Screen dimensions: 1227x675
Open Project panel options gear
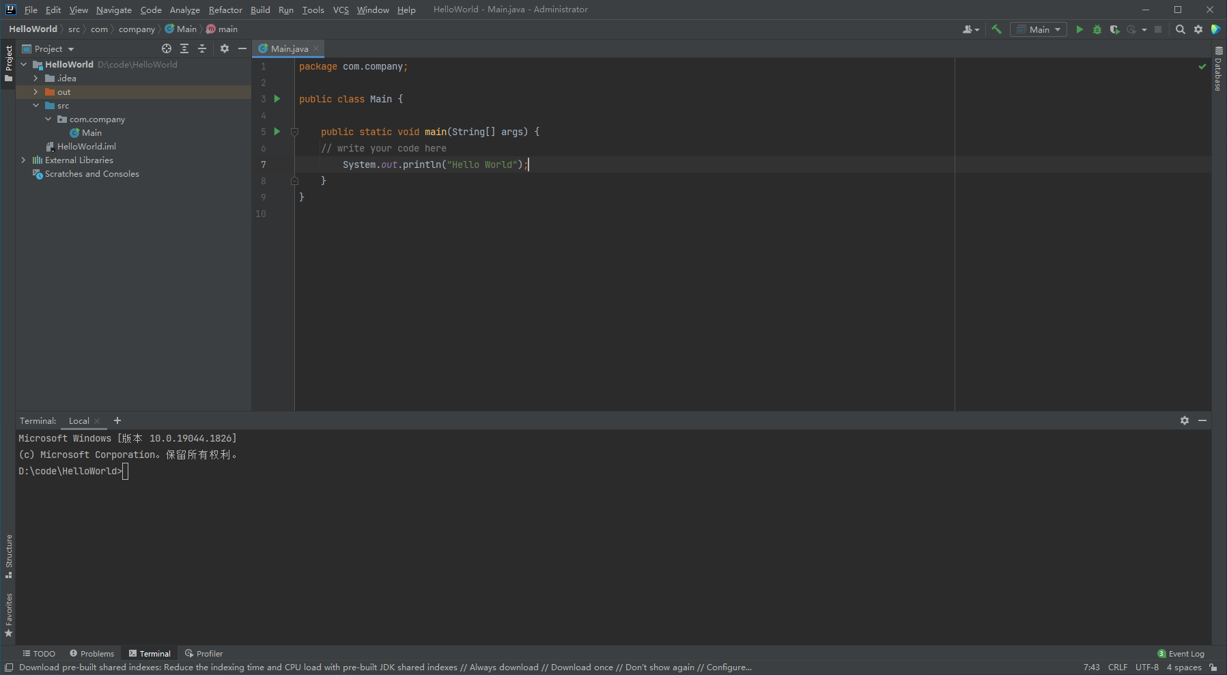coord(225,48)
